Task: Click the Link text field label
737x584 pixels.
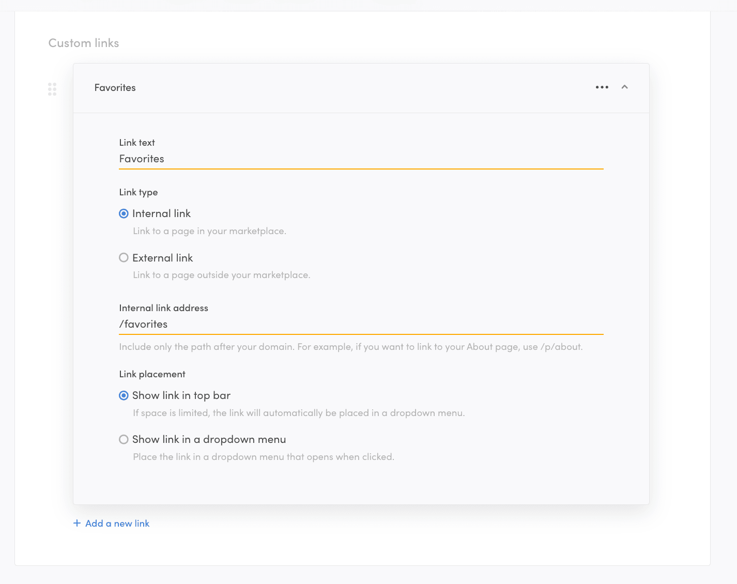Action: click(137, 143)
